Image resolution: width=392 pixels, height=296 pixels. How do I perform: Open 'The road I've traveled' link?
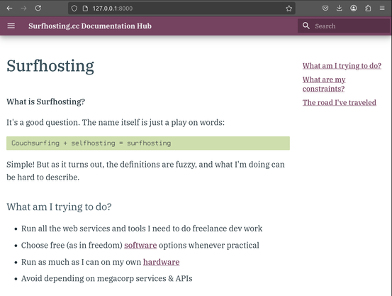point(340,102)
